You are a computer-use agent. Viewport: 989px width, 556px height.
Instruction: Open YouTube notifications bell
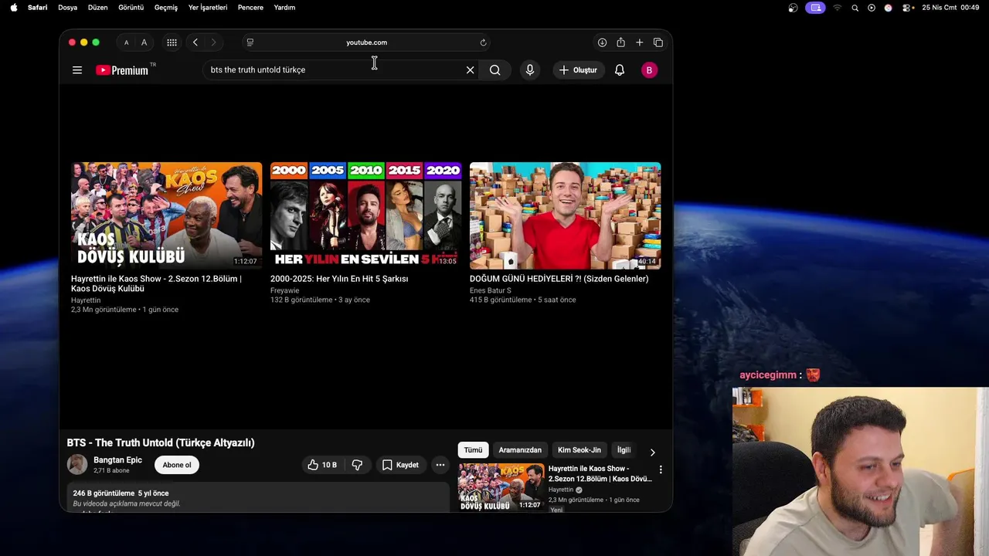620,70
